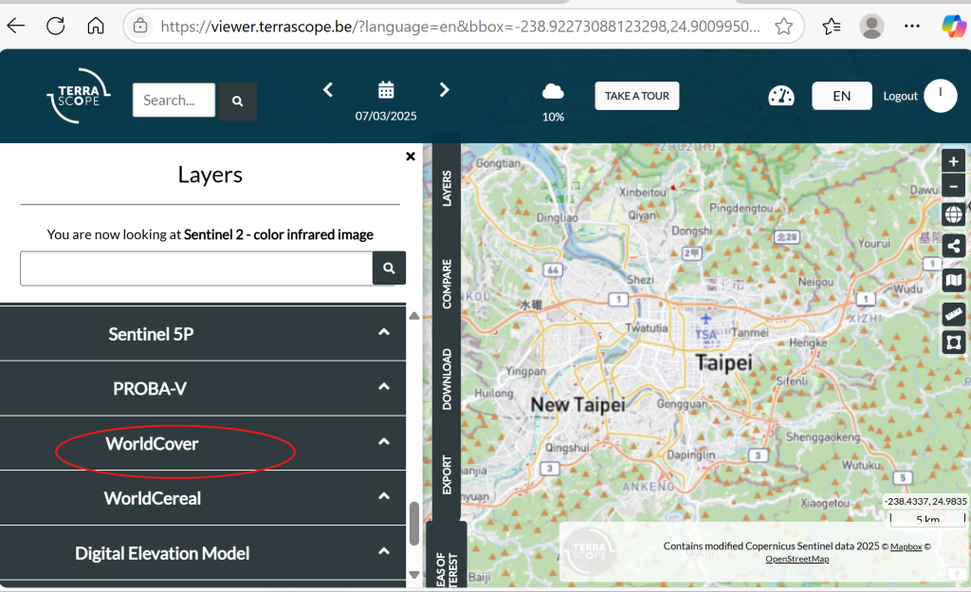
Task: Share the current map view
Action: [x=953, y=247]
